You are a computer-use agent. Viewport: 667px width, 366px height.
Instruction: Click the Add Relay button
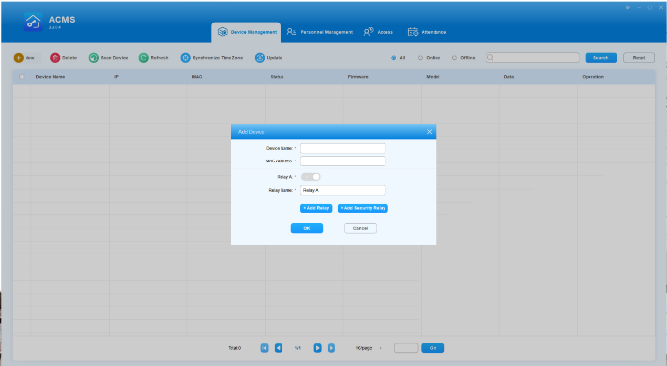316,208
